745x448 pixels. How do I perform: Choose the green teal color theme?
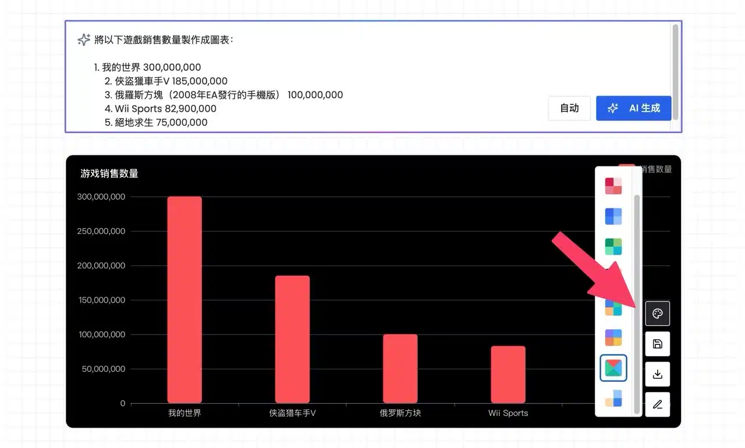tap(613, 247)
